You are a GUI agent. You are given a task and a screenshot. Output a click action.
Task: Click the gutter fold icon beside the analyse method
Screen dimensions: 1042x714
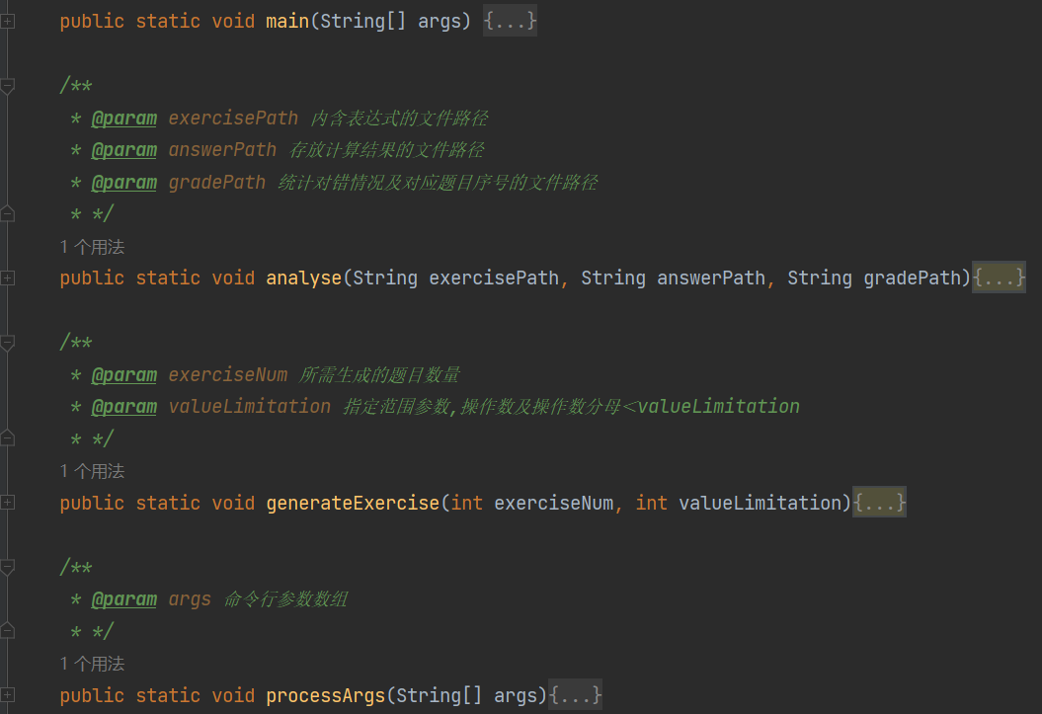[8, 278]
